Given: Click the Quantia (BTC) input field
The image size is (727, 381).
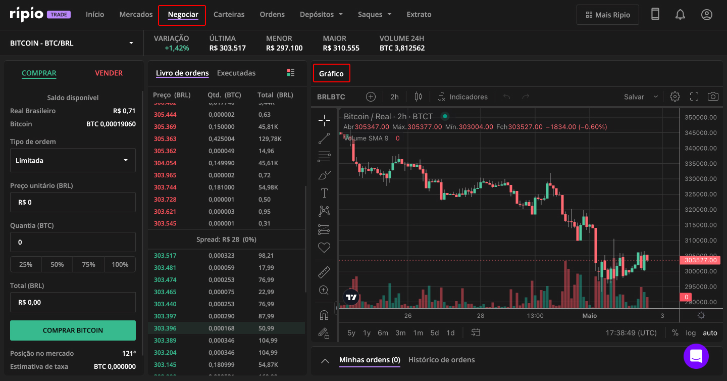Looking at the screenshot, I should [x=73, y=242].
